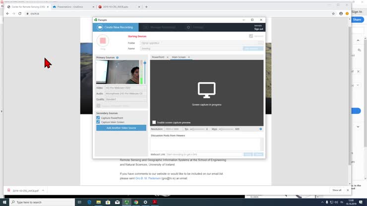367x206 pixels.
Task: Open the notification center icon
Action: [361, 202]
